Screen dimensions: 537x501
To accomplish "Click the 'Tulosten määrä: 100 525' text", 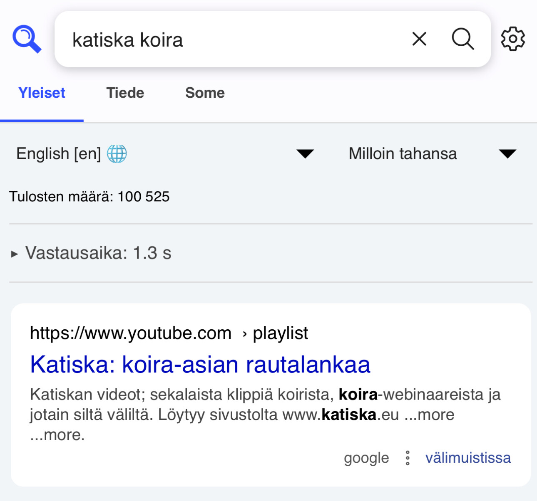I will (x=89, y=197).
